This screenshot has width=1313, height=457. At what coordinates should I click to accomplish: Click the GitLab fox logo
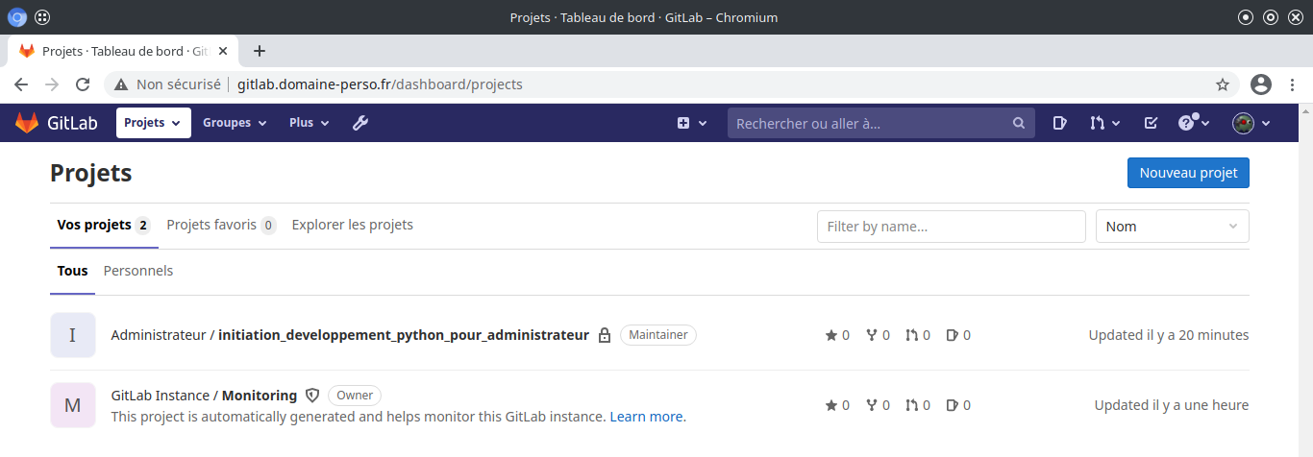click(x=27, y=123)
